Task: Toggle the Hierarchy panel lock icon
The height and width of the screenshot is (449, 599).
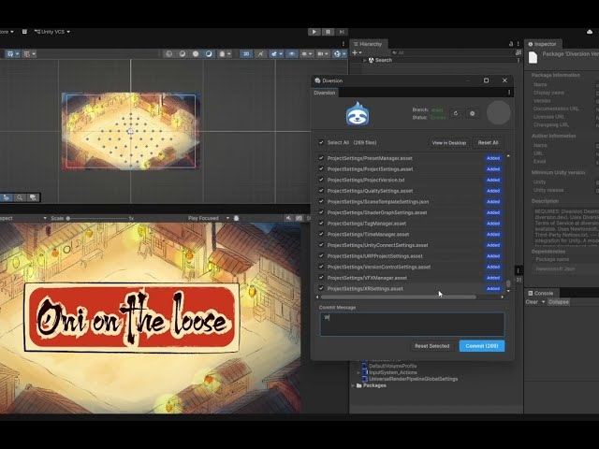Action: point(511,44)
